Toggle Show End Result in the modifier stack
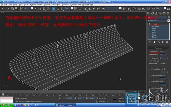Image resolution: width=171 pixels, height=107 pixels. click(154, 42)
